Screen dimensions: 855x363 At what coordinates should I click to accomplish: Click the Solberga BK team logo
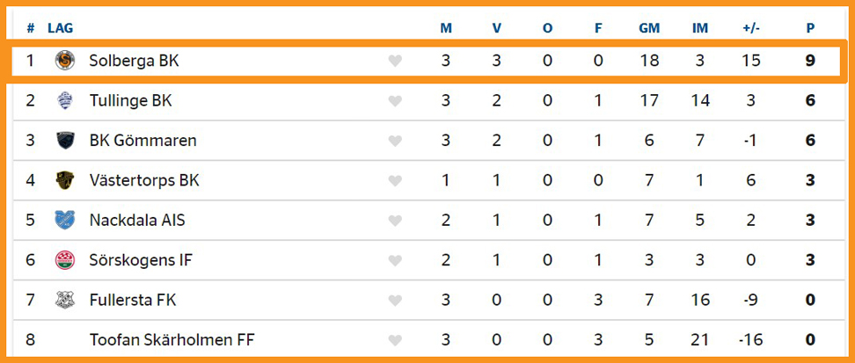[x=65, y=61]
